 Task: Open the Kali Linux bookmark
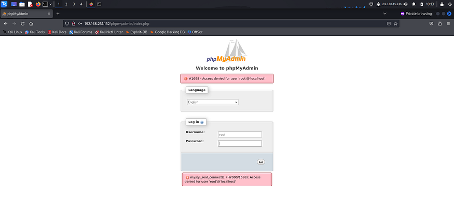(x=13, y=32)
